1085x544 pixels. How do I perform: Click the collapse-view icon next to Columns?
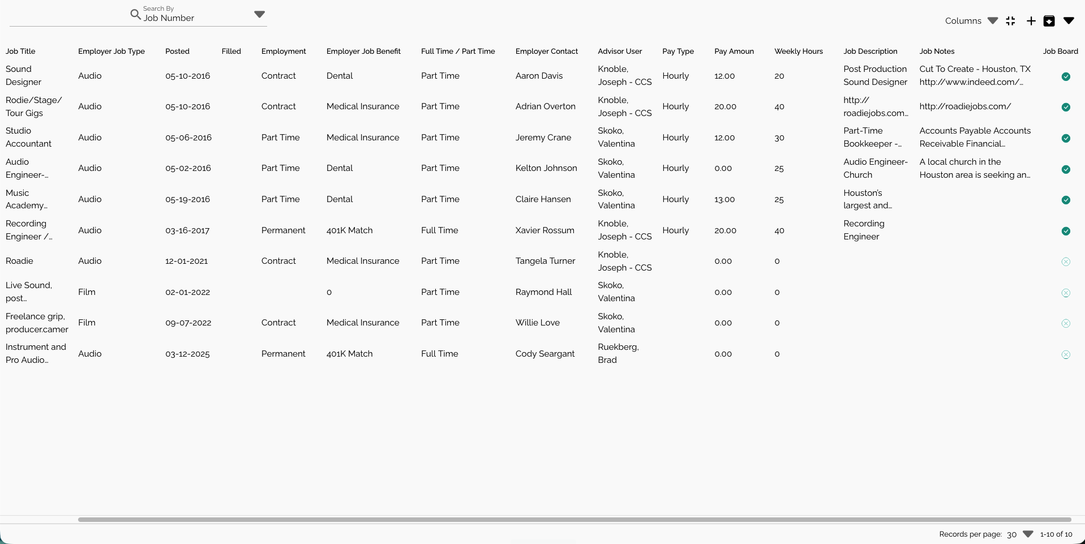[x=1010, y=21]
